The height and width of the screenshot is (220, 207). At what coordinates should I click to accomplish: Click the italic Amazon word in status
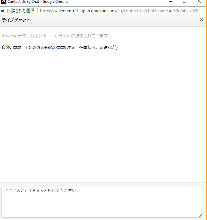9,36
